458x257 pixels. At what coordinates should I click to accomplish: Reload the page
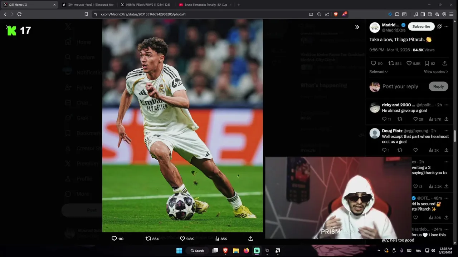19,14
